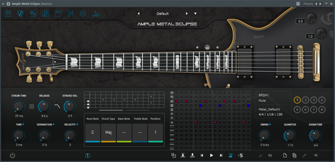Click the Release knob

(44, 107)
